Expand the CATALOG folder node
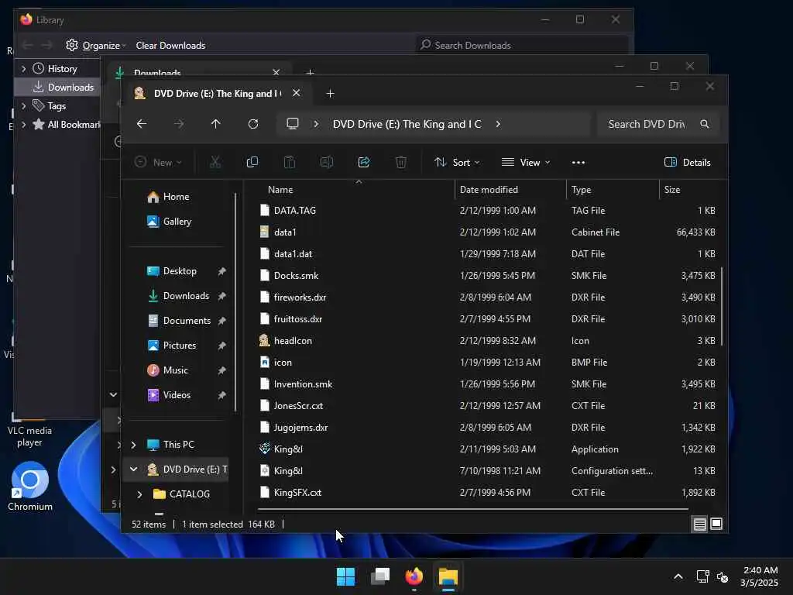This screenshot has width=793, height=595. (139, 494)
